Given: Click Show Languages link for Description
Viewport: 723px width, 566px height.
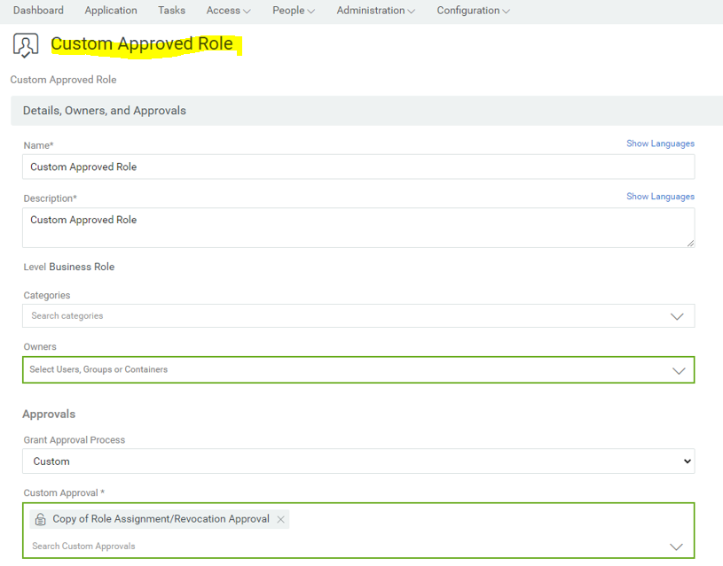Looking at the screenshot, I should click(x=660, y=197).
